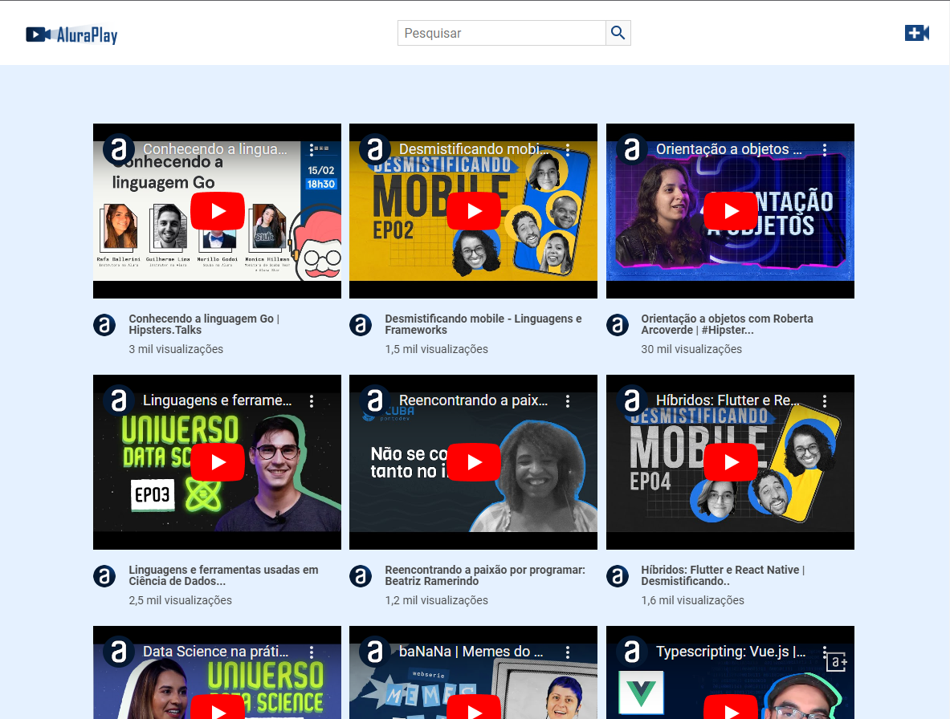Click Alura avatar beside Orientação a objetos com Roberta

[618, 325]
